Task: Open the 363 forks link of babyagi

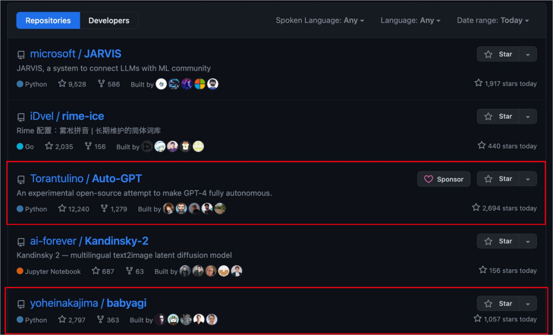Action: [x=108, y=320]
